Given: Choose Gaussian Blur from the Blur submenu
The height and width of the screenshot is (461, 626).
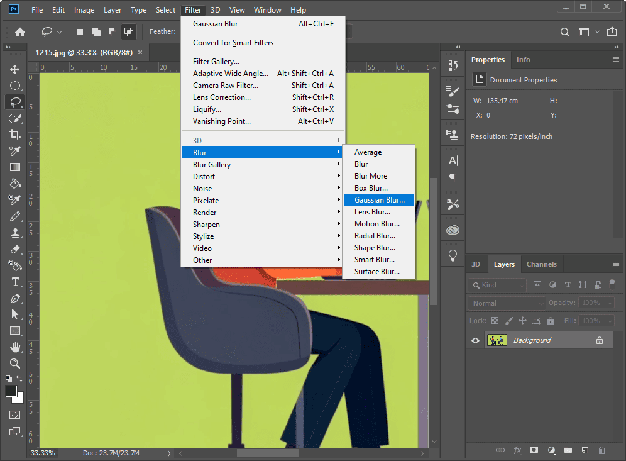Looking at the screenshot, I should (x=378, y=199).
